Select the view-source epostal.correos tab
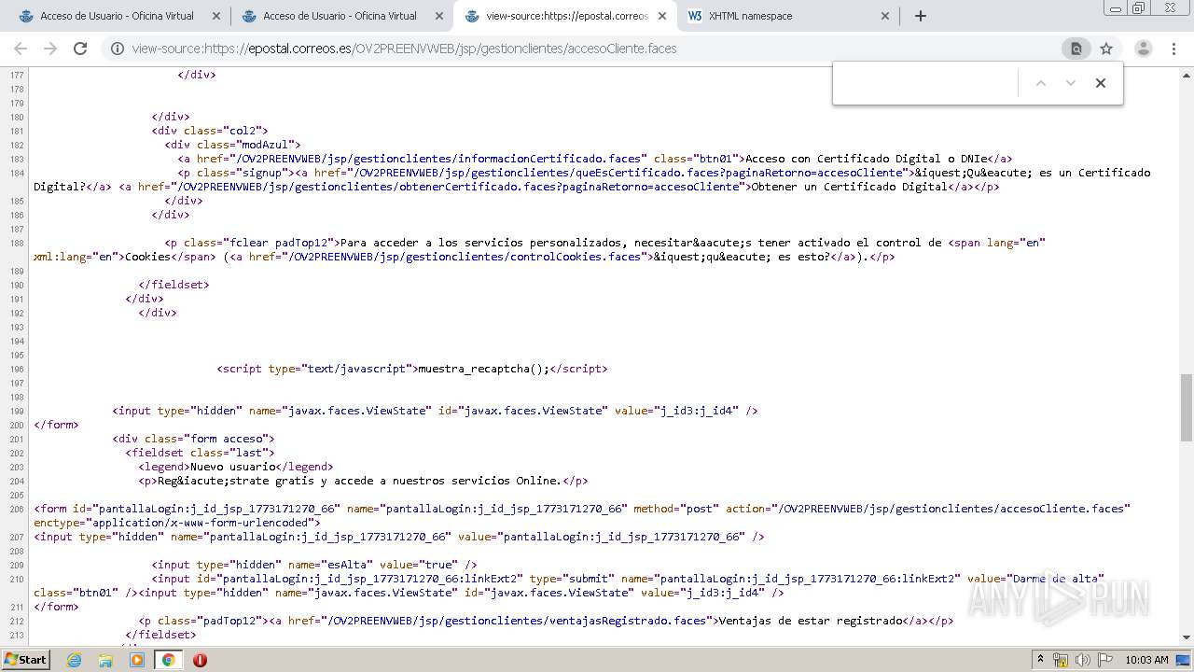 point(566,16)
